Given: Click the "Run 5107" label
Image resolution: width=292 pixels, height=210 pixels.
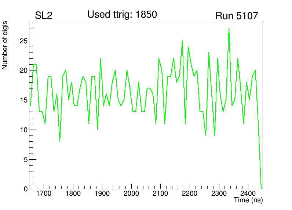Looking at the screenshot, I should [237, 16].
